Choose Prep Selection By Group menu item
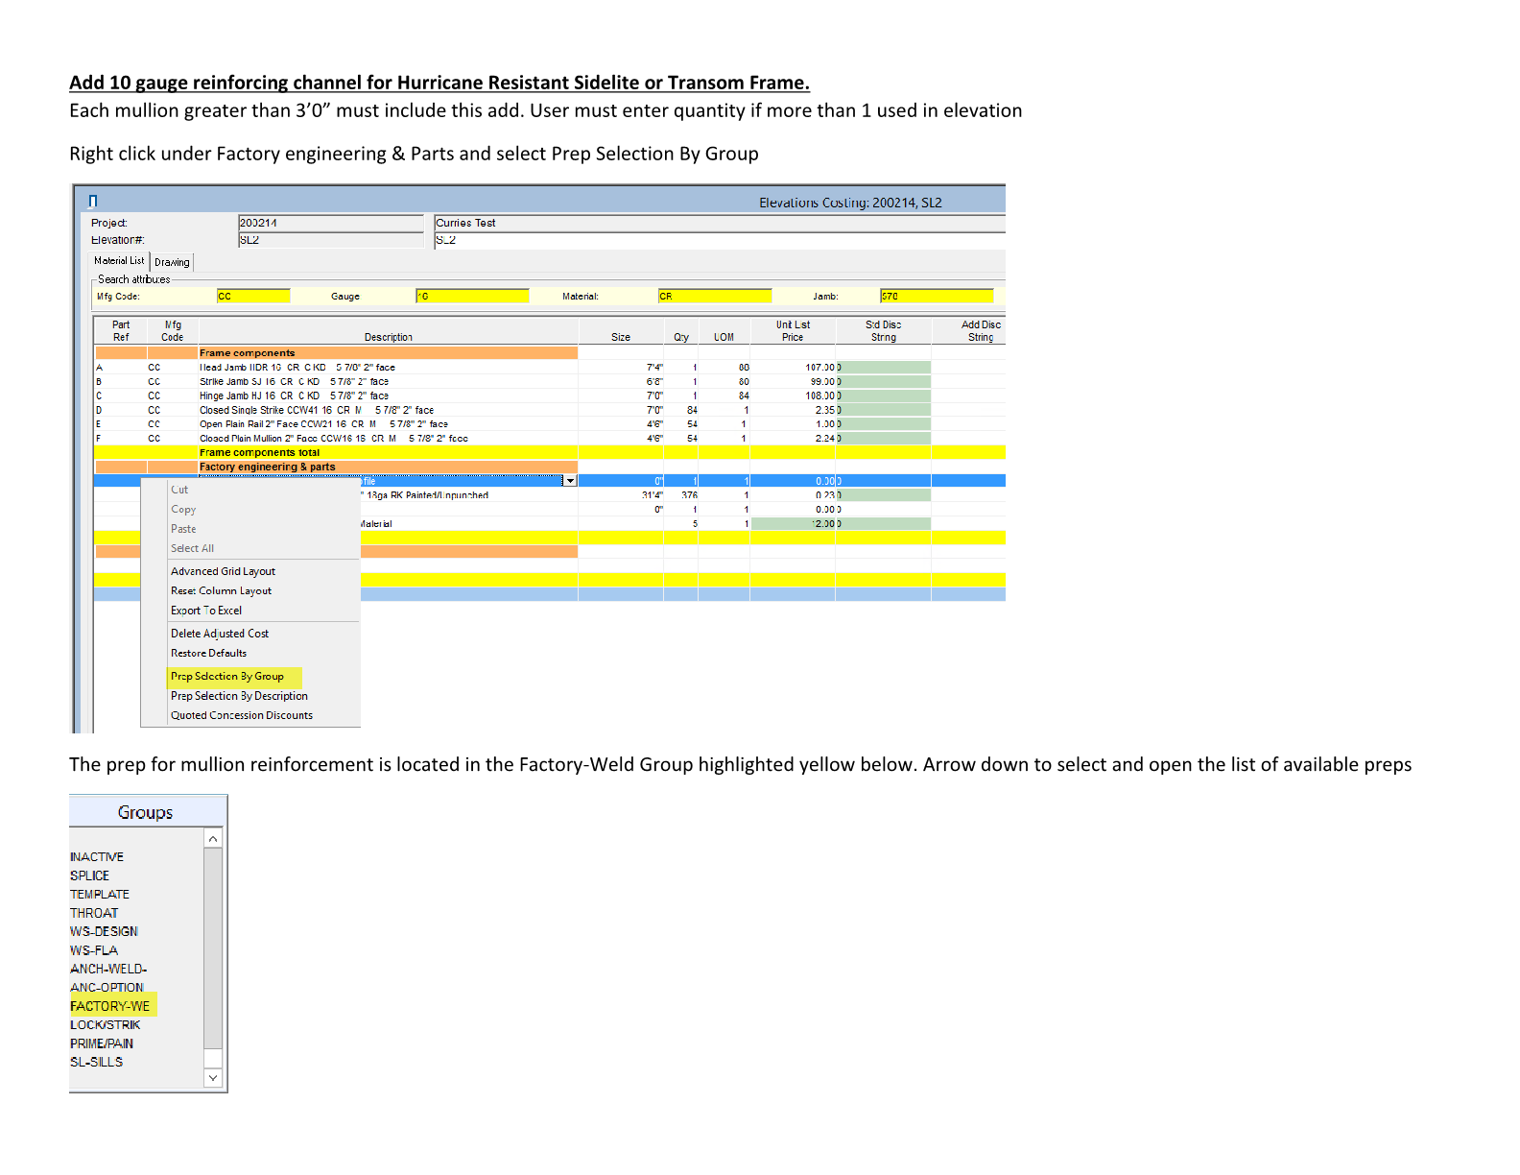The image size is (1520, 1175). pos(227,677)
